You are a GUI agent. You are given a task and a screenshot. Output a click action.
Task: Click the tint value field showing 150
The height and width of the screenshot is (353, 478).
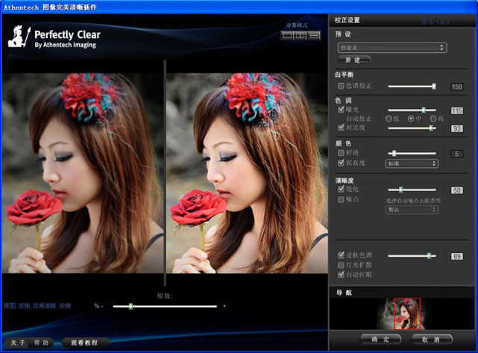[x=456, y=87]
